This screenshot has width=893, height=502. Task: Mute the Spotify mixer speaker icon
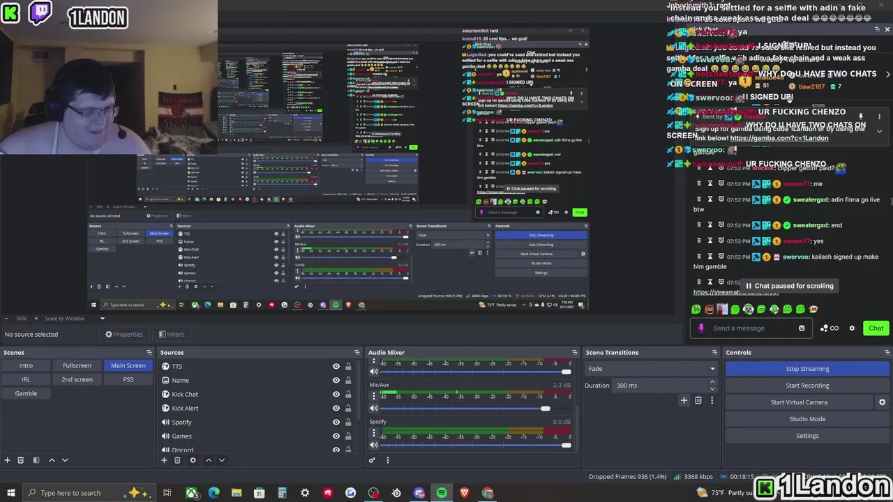coord(373,445)
